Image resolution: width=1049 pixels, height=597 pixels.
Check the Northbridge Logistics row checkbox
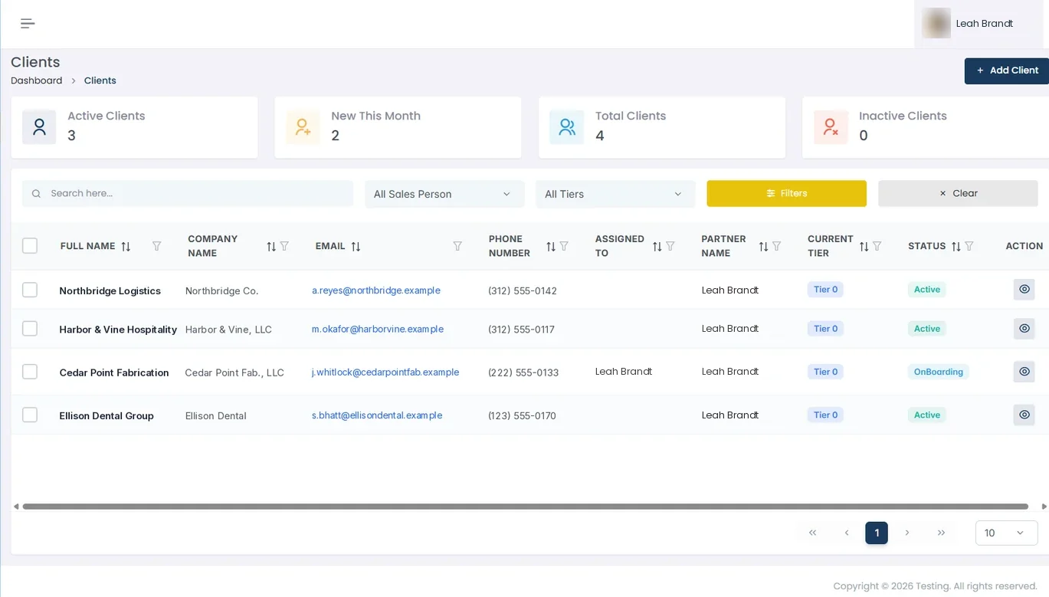click(x=30, y=290)
